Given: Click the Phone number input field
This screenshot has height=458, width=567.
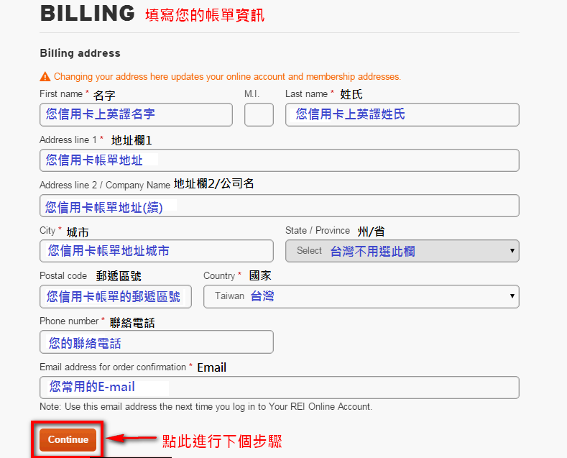Looking at the screenshot, I should click(x=157, y=342).
